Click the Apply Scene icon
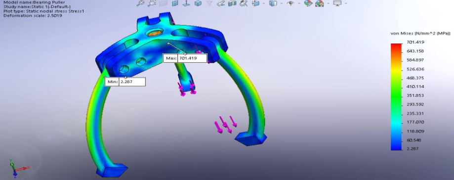454x180 pixels. pos(320,3)
